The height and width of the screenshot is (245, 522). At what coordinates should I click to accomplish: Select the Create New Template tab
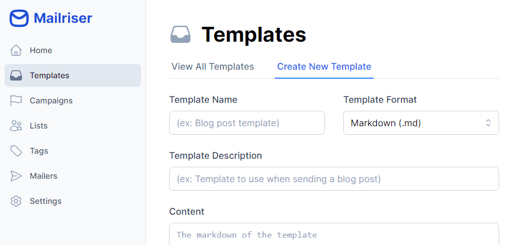click(324, 66)
